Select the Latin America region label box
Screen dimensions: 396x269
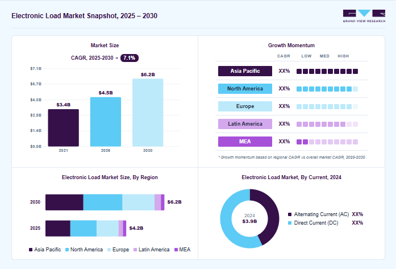tap(245, 124)
